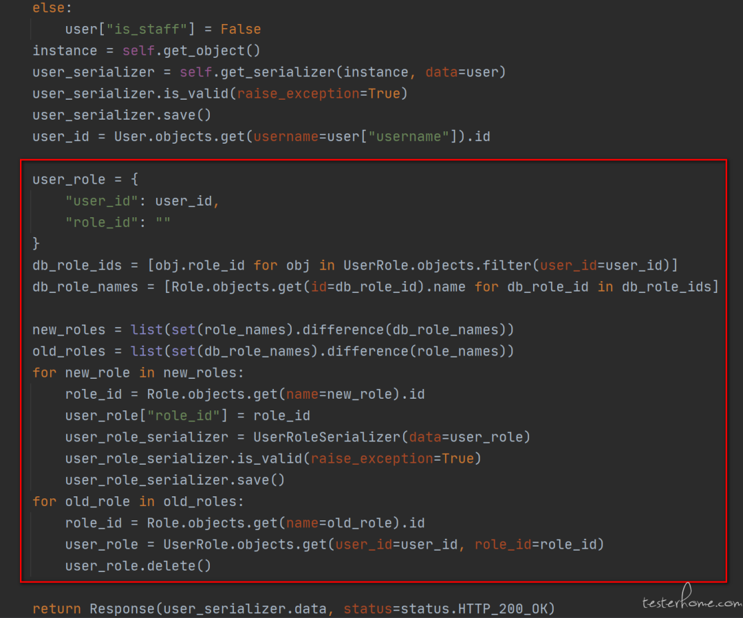This screenshot has height=618, width=743.
Task: Select the line 'user_id = User.objects.get(username=...).id'
Action: (x=261, y=137)
